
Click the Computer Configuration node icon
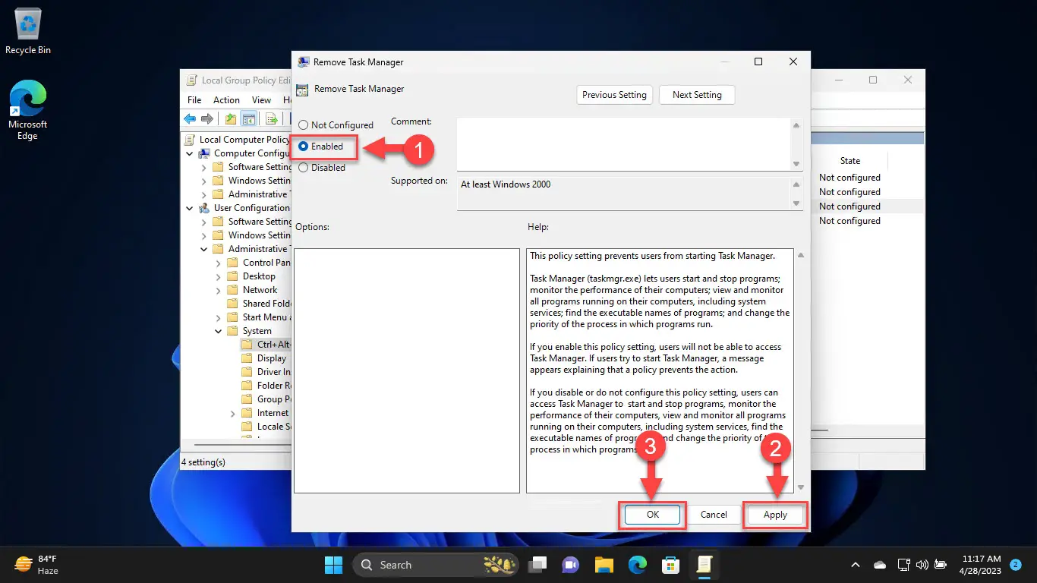pyautogui.click(x=204, y=153)
